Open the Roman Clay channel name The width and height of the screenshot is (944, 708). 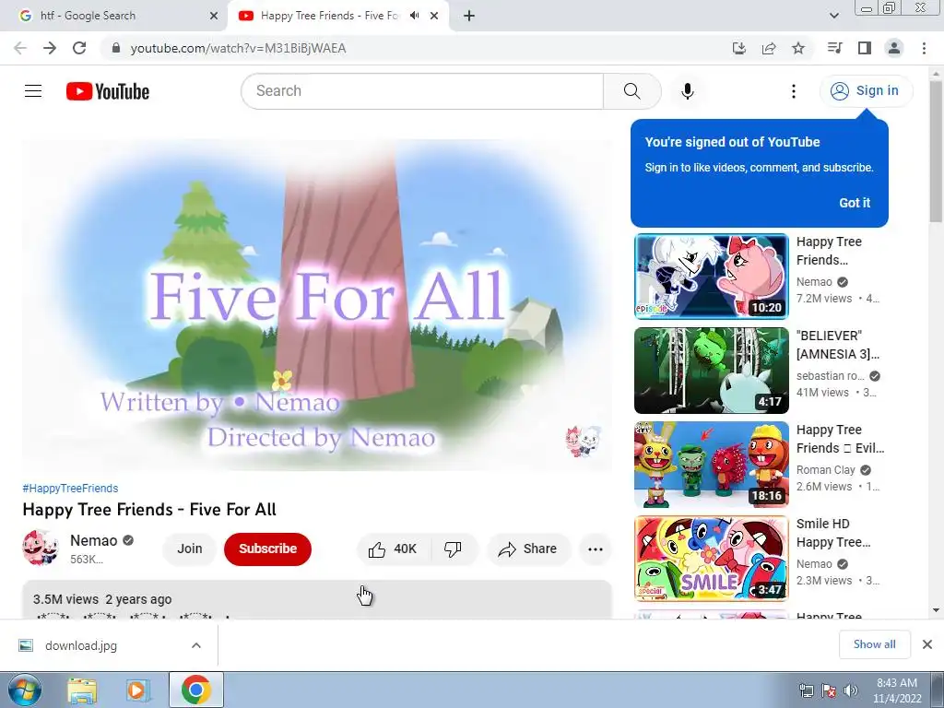click(x=825, y=469)
